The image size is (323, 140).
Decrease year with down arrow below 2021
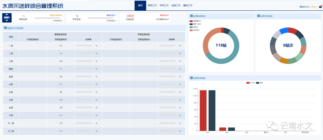click(x=7, y=21)
